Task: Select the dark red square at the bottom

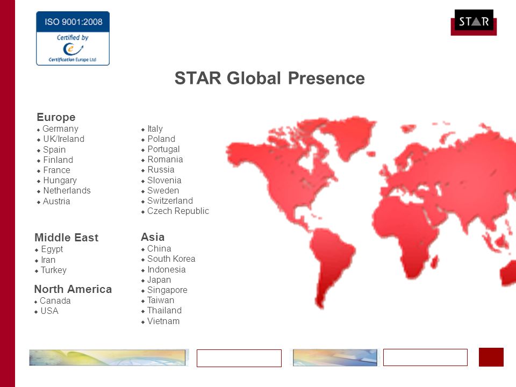Action: pyautogui.click(x=491, y=357)
